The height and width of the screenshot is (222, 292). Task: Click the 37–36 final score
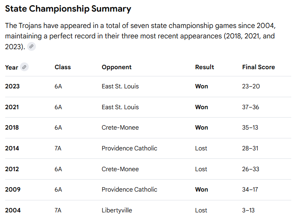pyautogui.click(x=251, y=107)
